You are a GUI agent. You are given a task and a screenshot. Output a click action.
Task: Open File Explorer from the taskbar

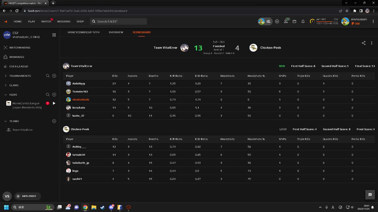94,207
